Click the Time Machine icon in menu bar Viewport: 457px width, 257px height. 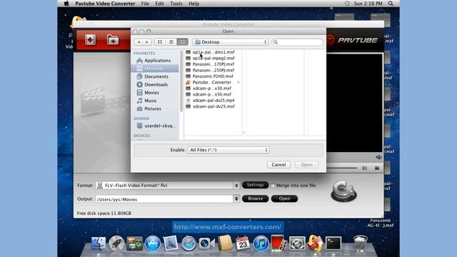347,4
